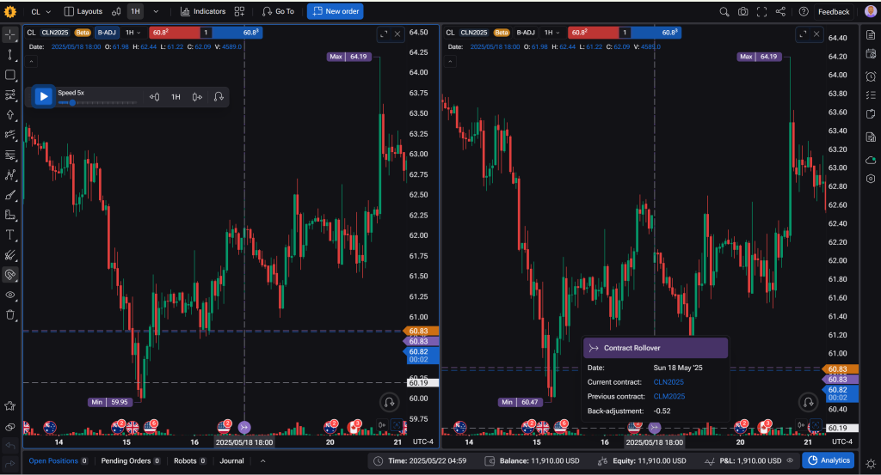This screenshot has height=475, width=881.
Task: Open the left chart 1H timeframe dropdown
Action: (133, 33)
